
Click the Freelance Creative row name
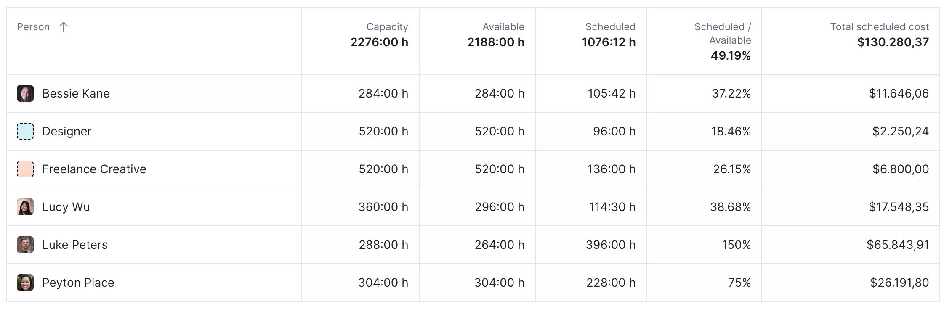pos(94,169)
